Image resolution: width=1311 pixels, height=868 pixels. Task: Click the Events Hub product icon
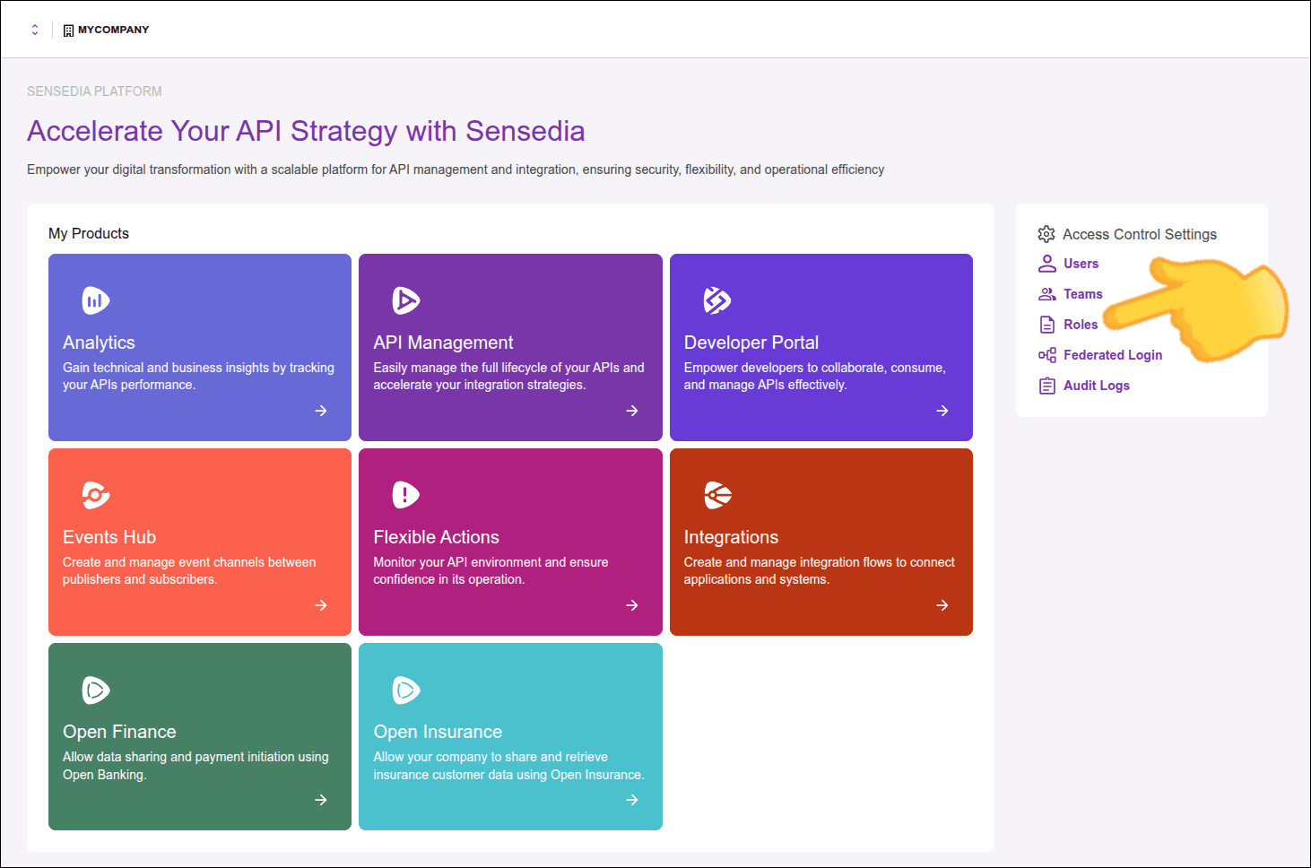tap(95, 495)
